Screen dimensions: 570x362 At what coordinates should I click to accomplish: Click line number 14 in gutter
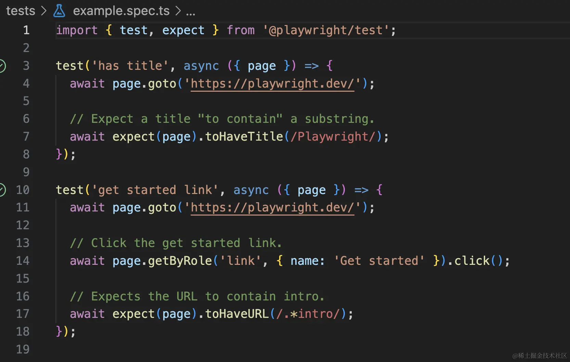pos(23,261)
